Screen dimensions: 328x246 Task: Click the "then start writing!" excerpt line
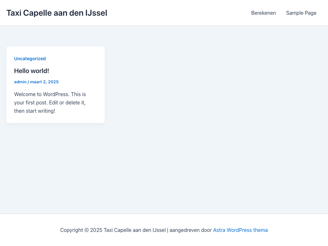pos(35,111)
